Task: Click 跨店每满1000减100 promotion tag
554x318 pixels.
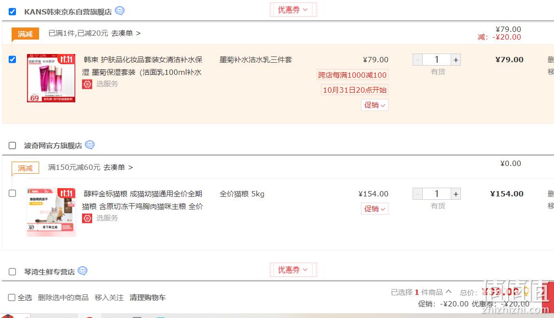Action: pos(352,75)
